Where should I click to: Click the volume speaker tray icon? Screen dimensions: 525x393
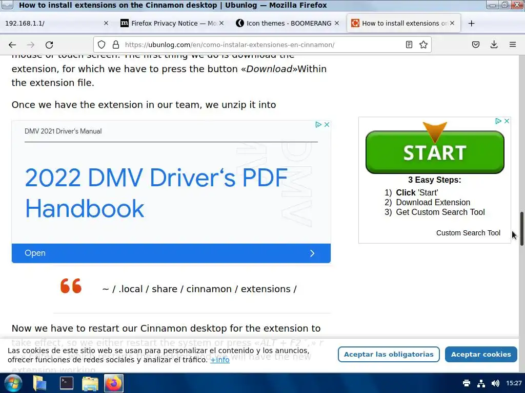point(496,383)
